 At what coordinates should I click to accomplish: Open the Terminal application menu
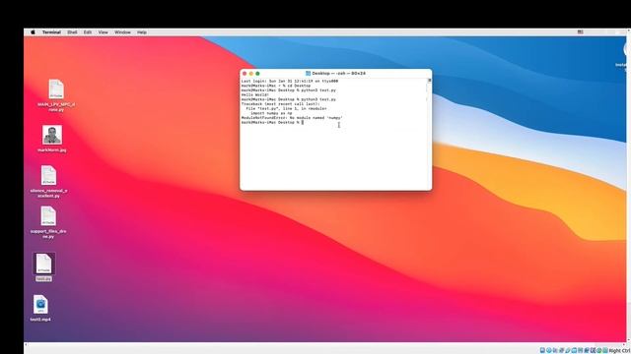(x=51, y=32)
